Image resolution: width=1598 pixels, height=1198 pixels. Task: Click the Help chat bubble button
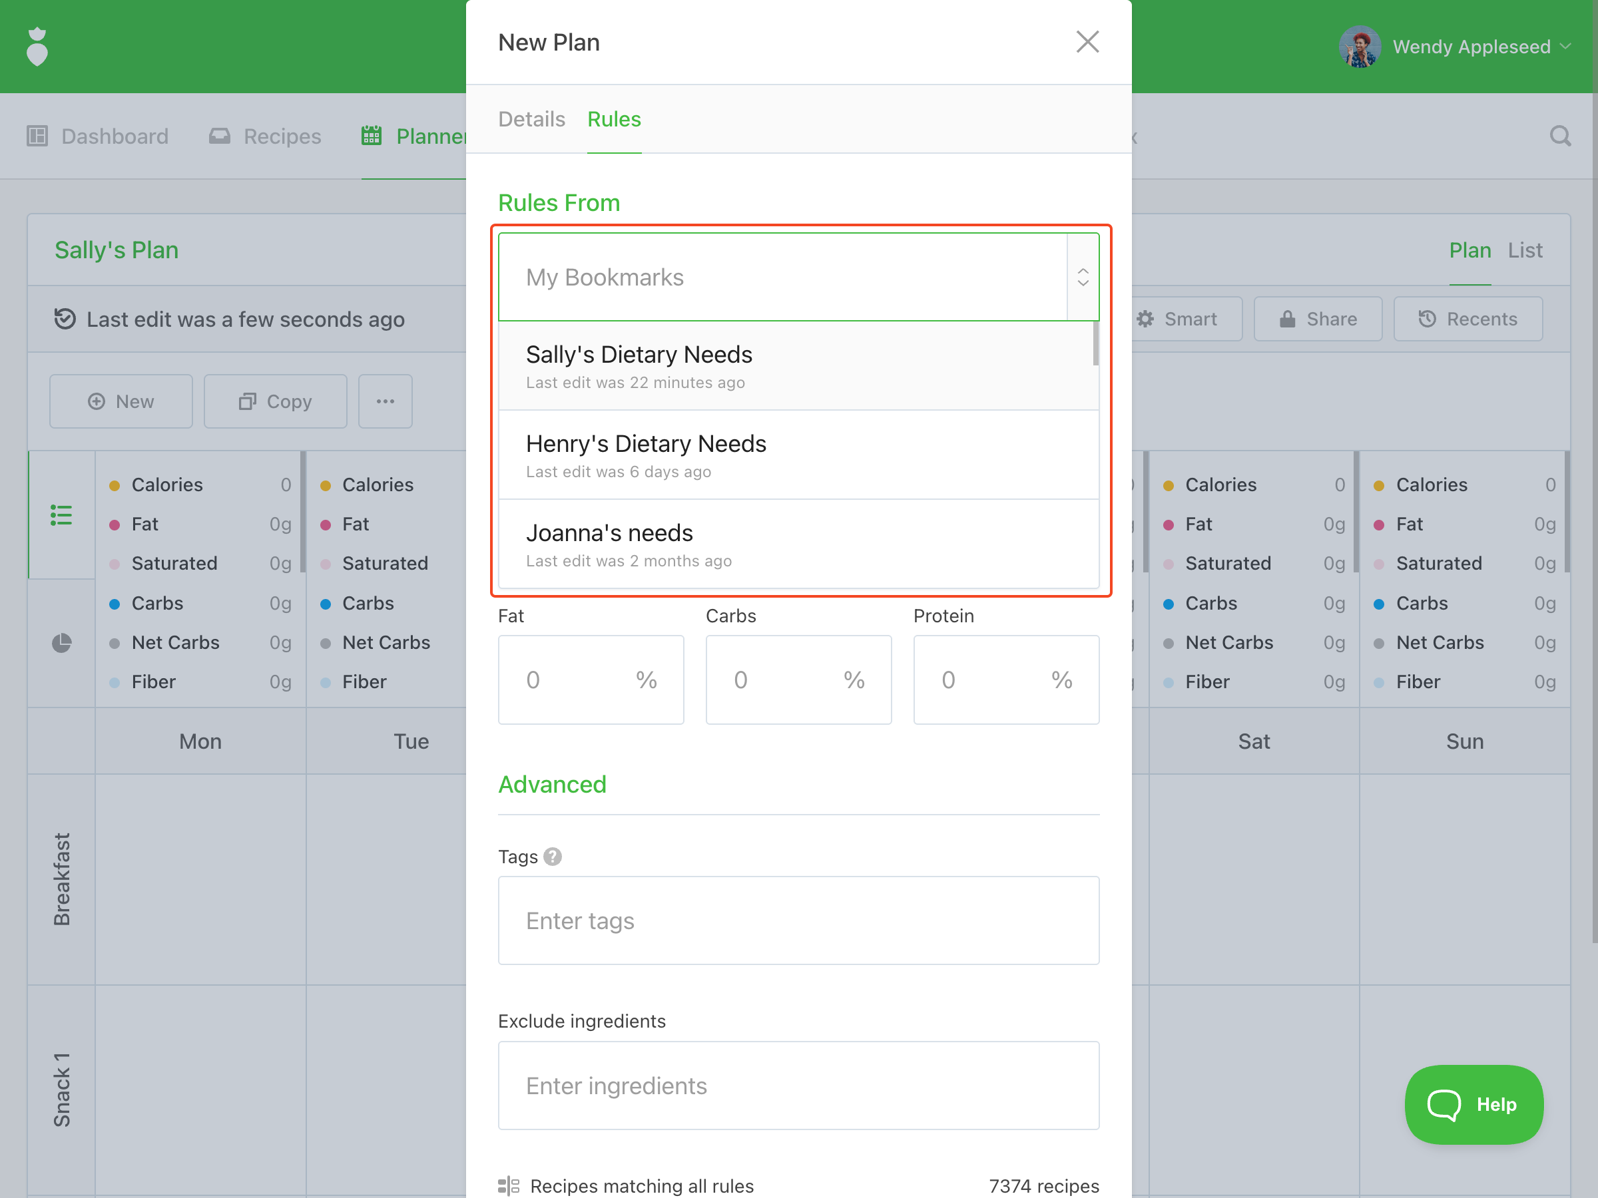pos(1473,1104)
